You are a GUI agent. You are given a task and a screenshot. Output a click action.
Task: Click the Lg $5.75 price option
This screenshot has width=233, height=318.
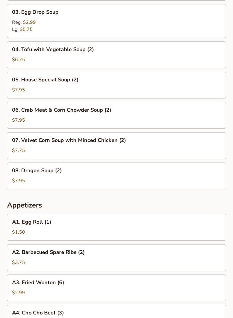(22, 29)
